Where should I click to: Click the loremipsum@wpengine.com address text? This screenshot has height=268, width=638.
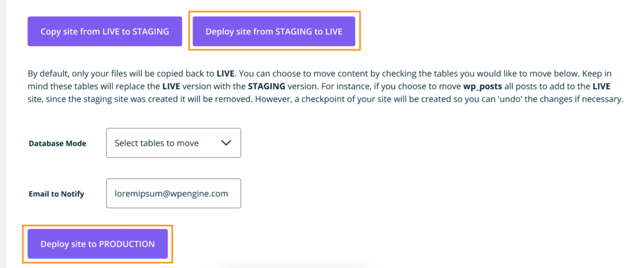coord(171,193)
